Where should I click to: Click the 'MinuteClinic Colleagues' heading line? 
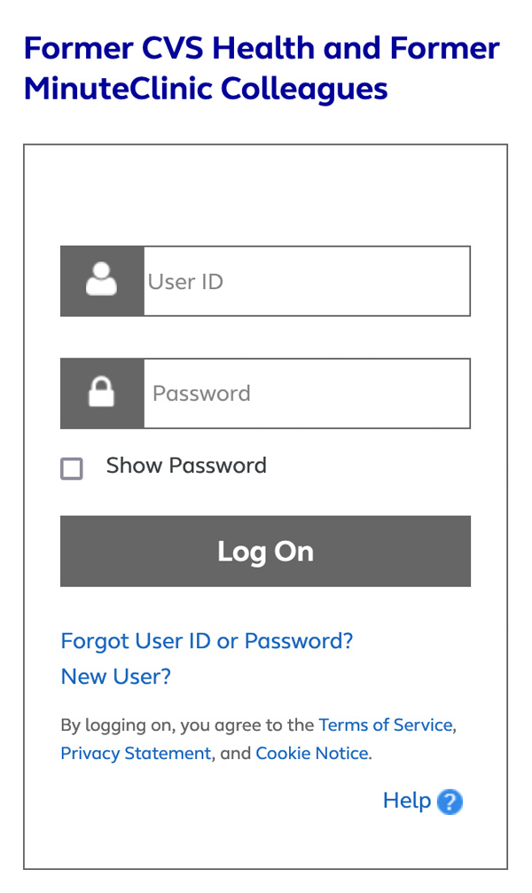pyautogui.click(x=206, y=89)
